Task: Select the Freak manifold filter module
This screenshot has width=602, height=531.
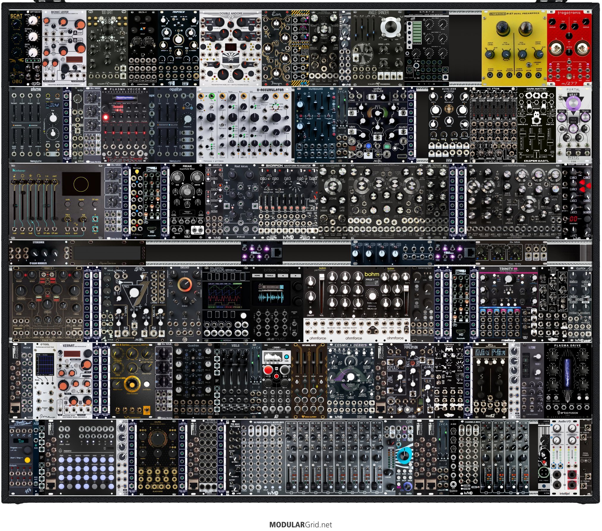Action: coord(187,202)
